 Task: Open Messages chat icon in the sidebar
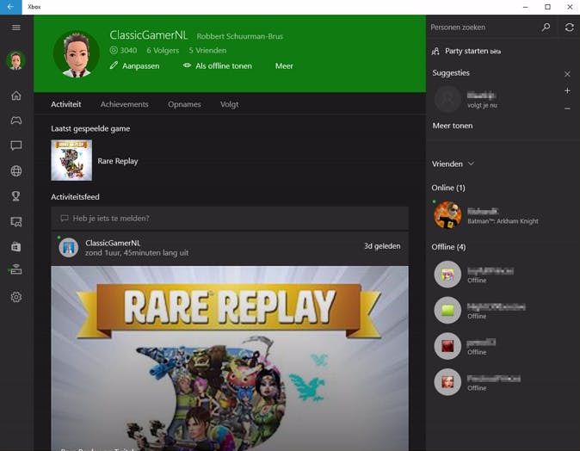15,145
